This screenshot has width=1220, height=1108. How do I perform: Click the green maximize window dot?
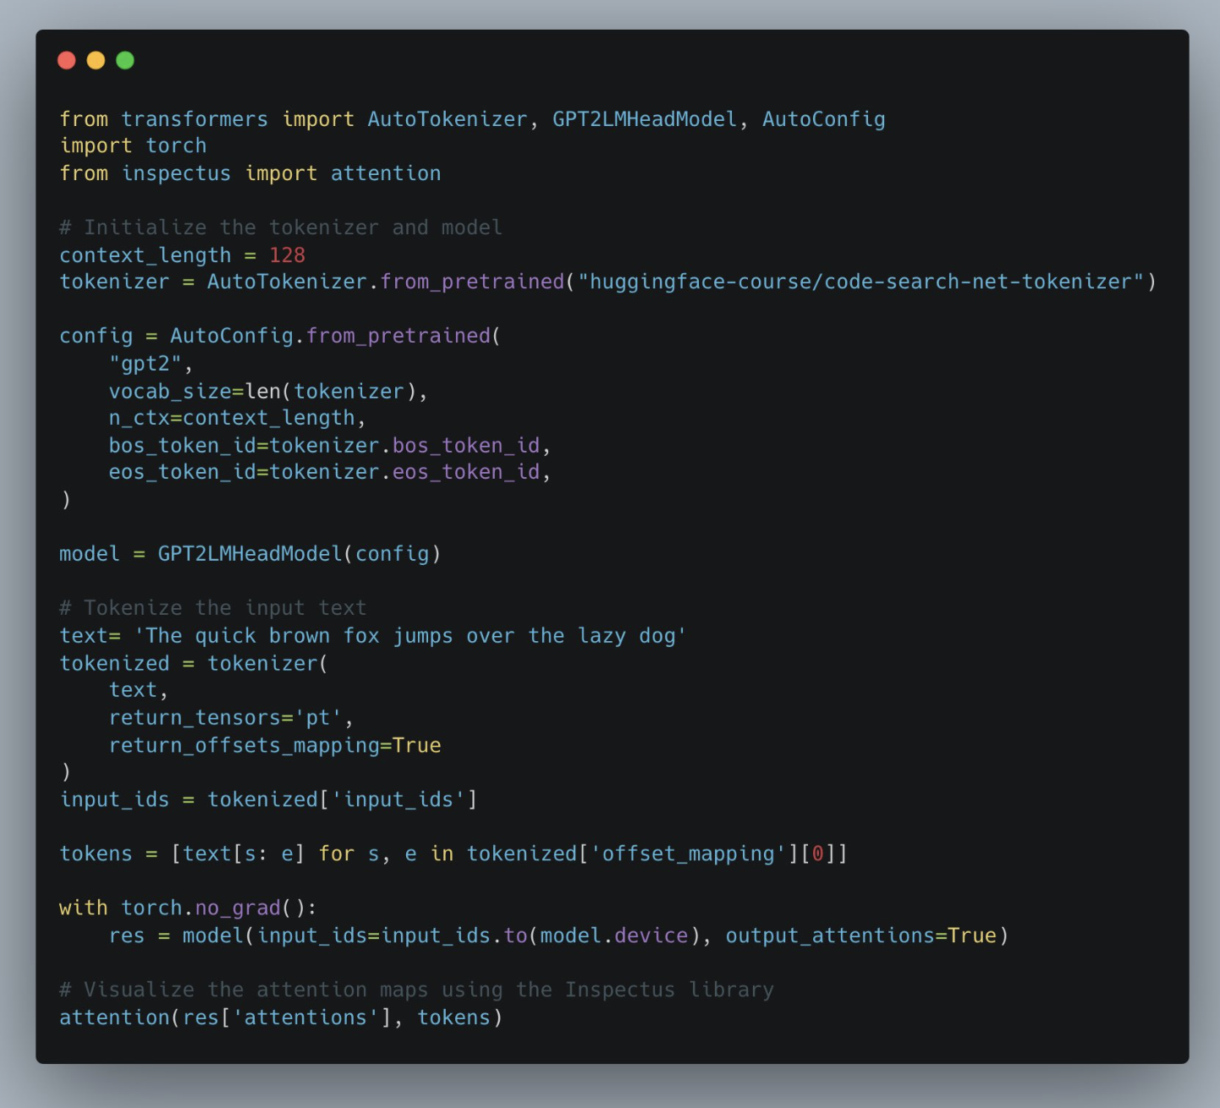point(124,60)
